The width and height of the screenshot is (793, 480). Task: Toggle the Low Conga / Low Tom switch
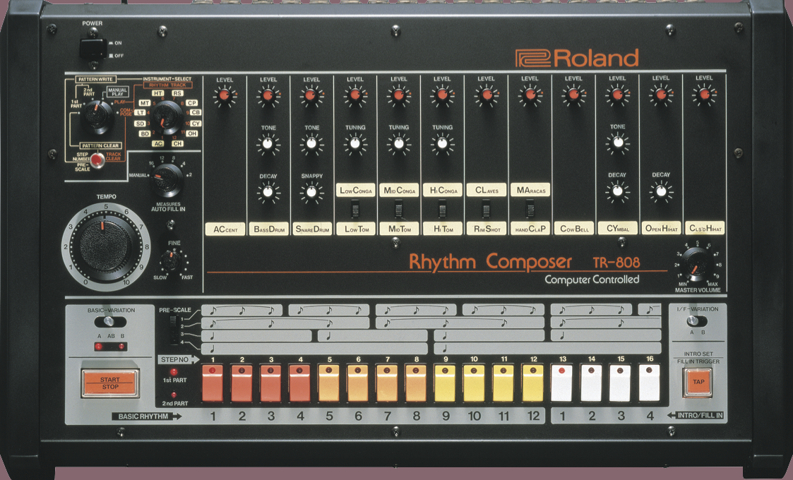[x=355, y=209]
